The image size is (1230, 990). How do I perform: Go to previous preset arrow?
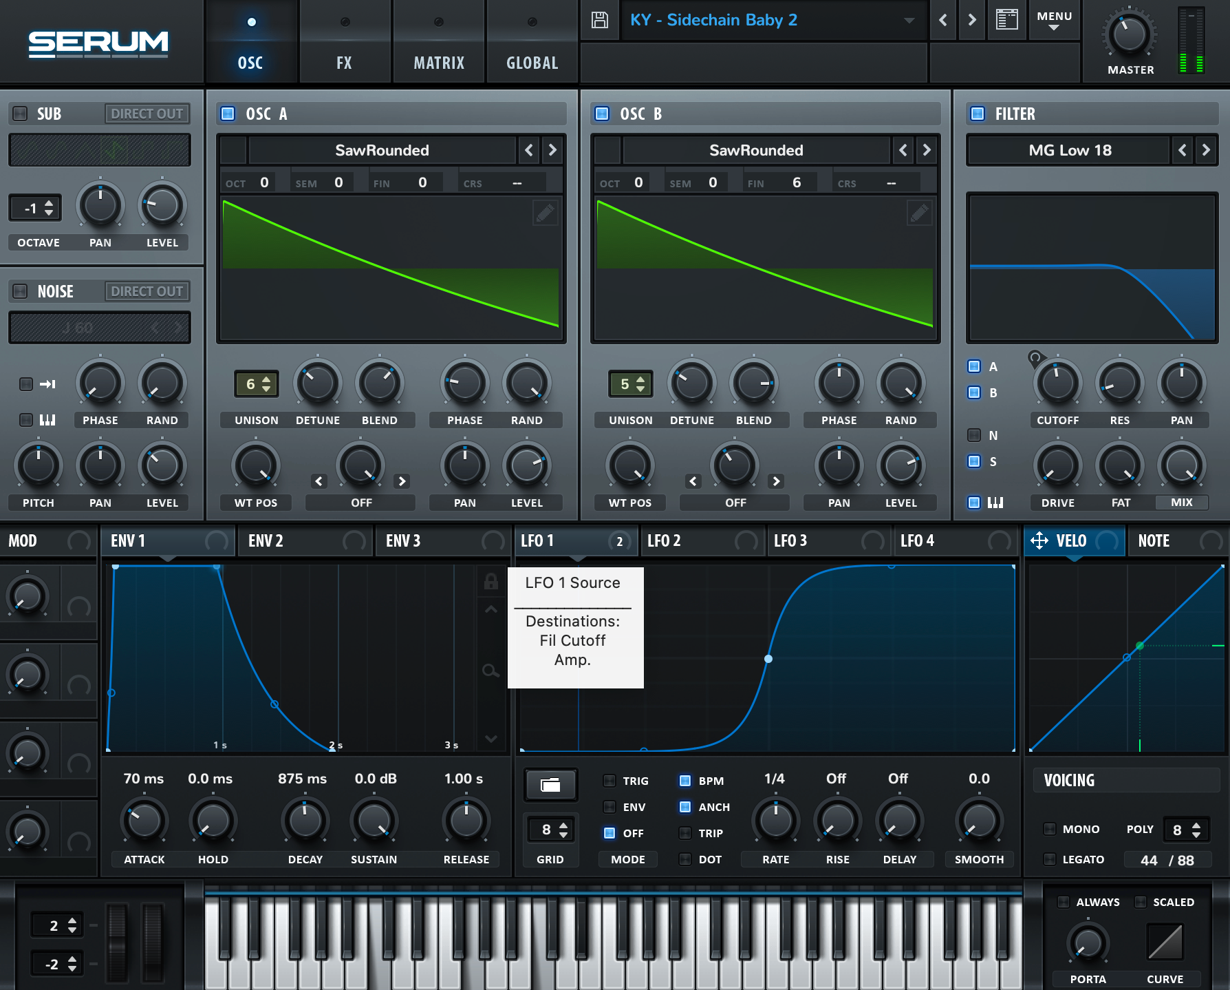(x=943, y=20)
